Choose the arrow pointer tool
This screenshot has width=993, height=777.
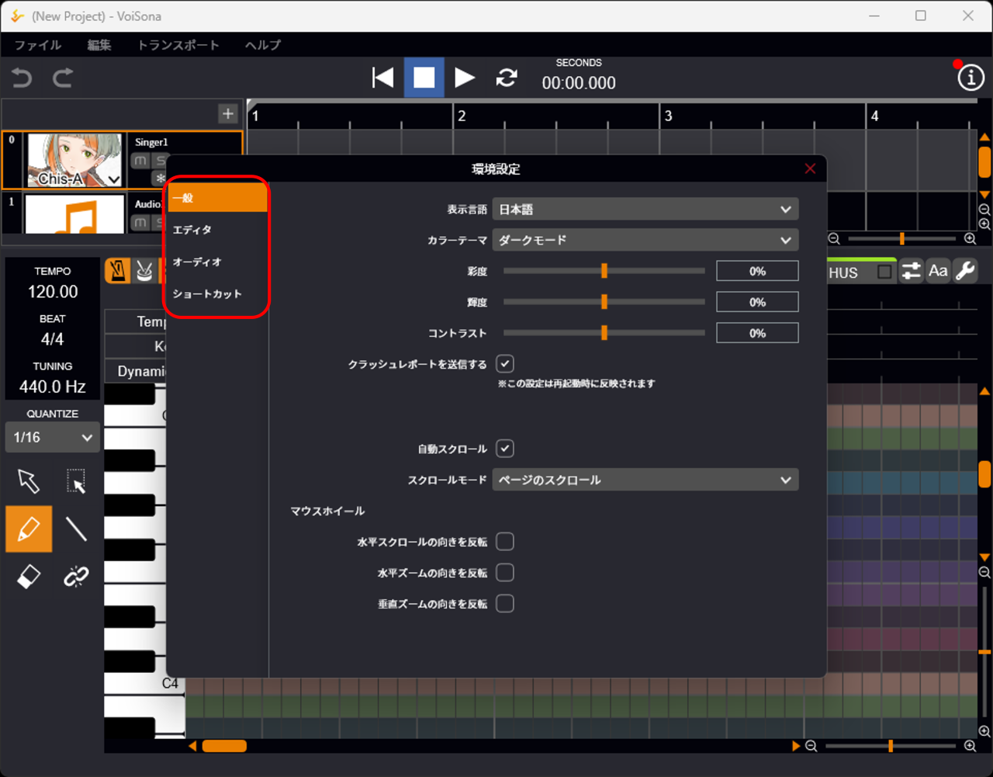tap(29, 481)
